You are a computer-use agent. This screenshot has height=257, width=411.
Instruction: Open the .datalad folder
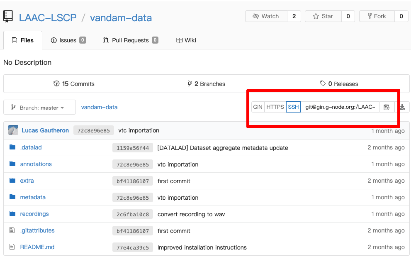pyautogui.click(x=31, y=147)
